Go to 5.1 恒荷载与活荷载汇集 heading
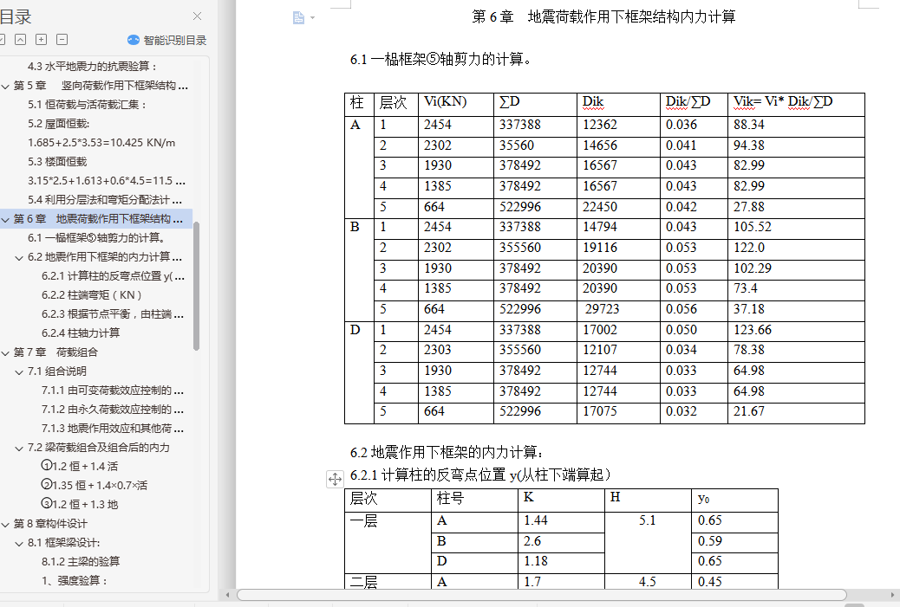 88,104
